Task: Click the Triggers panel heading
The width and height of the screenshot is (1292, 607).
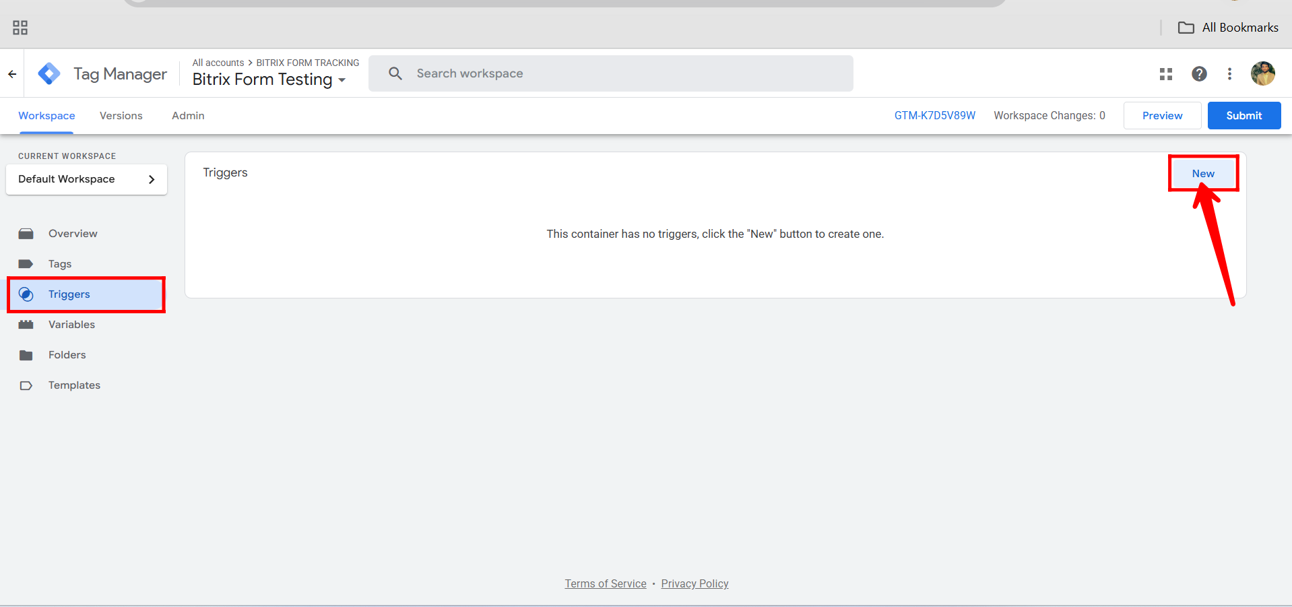Action: pos(225,172)
